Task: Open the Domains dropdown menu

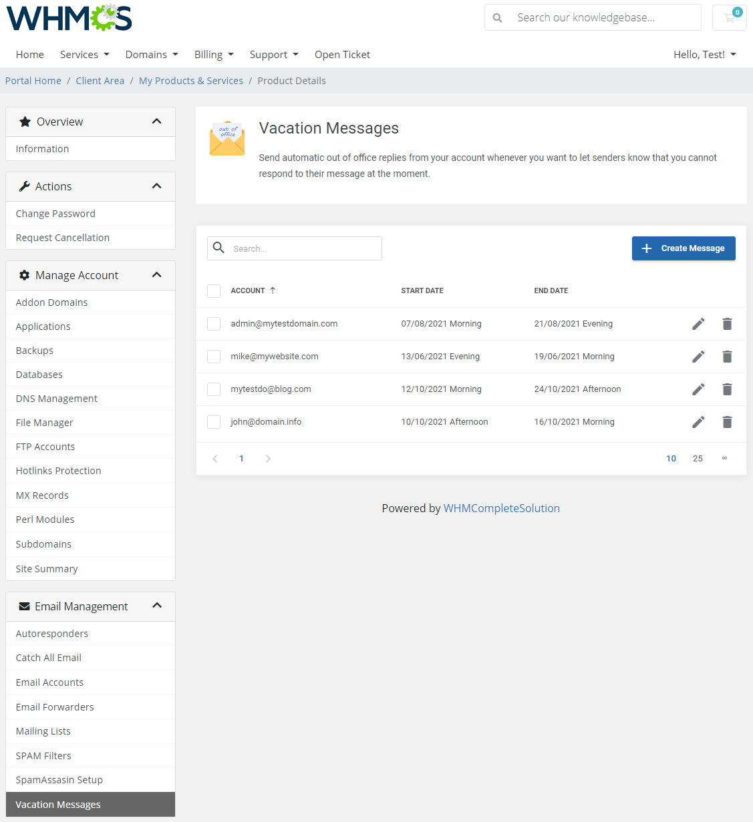Action: [x=151, y=54]
